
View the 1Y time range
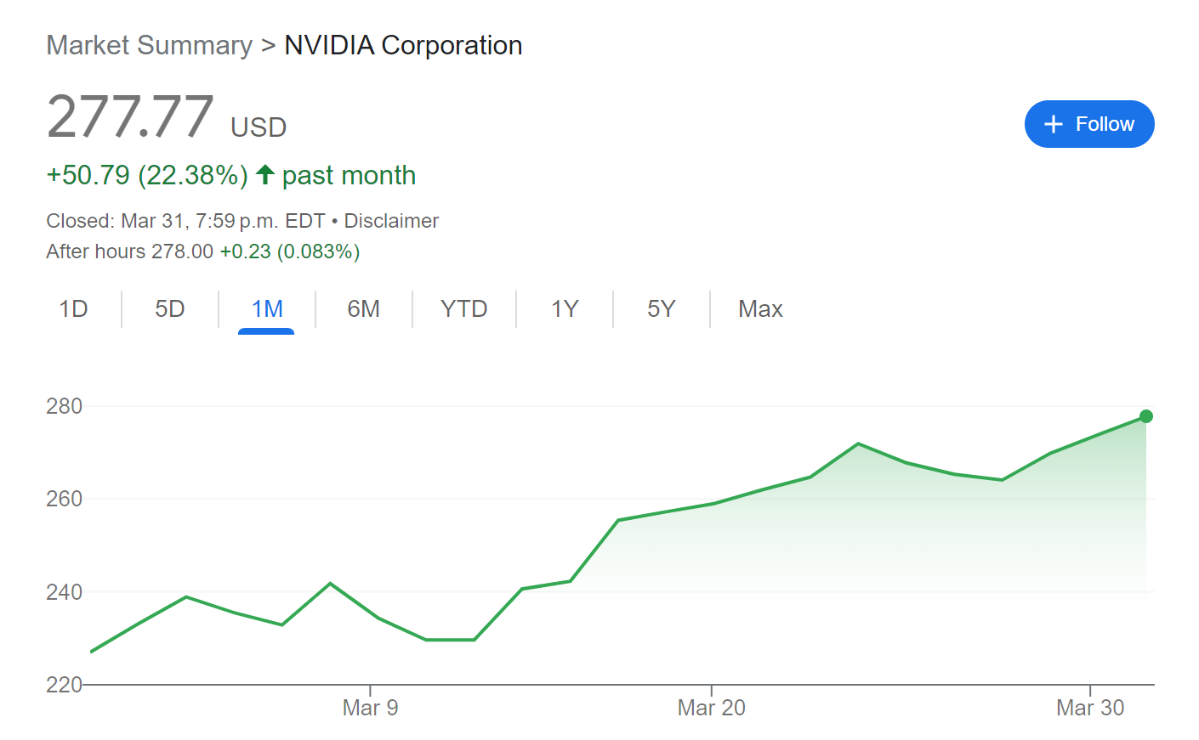pos(565,308)
